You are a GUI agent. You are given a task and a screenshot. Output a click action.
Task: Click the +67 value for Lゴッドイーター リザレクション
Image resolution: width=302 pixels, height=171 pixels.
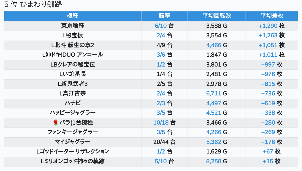[x=268, y=151]
